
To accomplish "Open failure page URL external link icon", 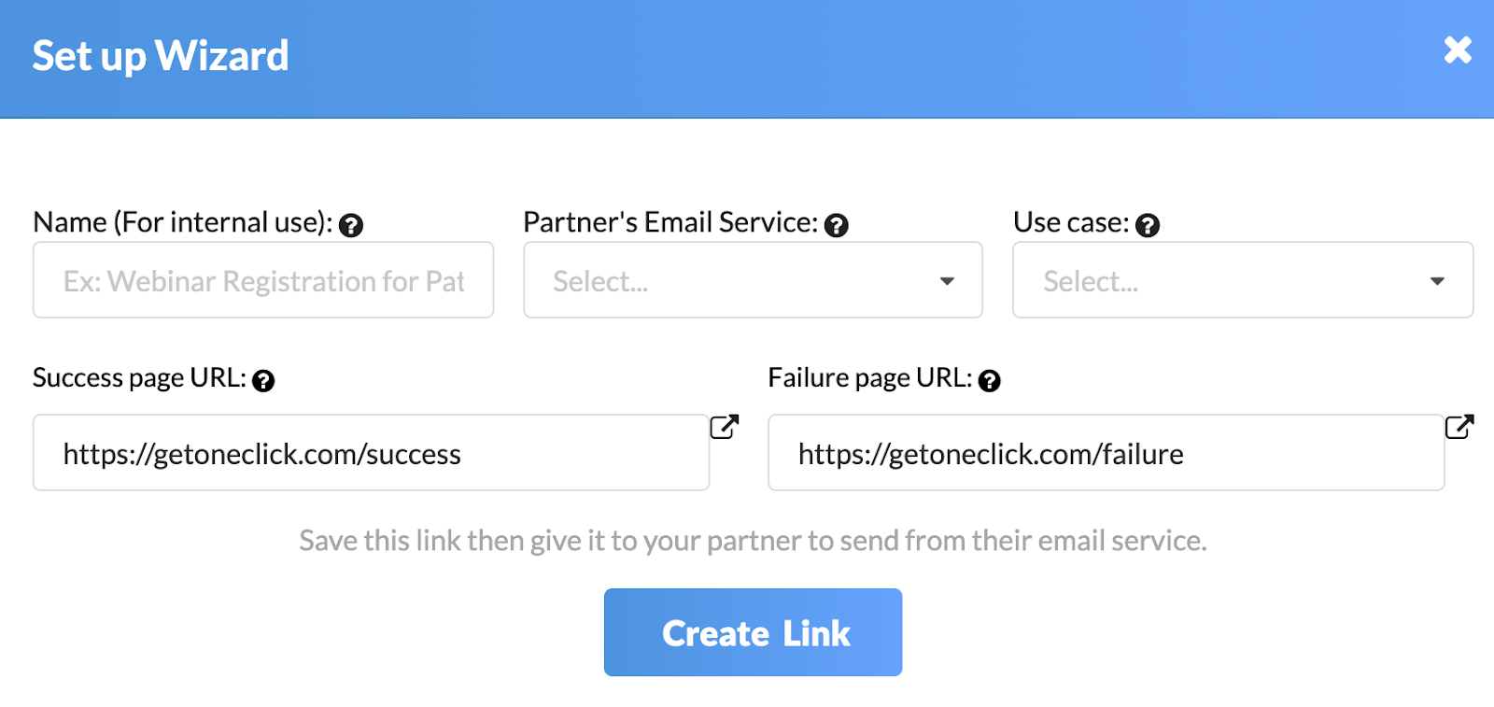I will click(x=1459, y=427).
